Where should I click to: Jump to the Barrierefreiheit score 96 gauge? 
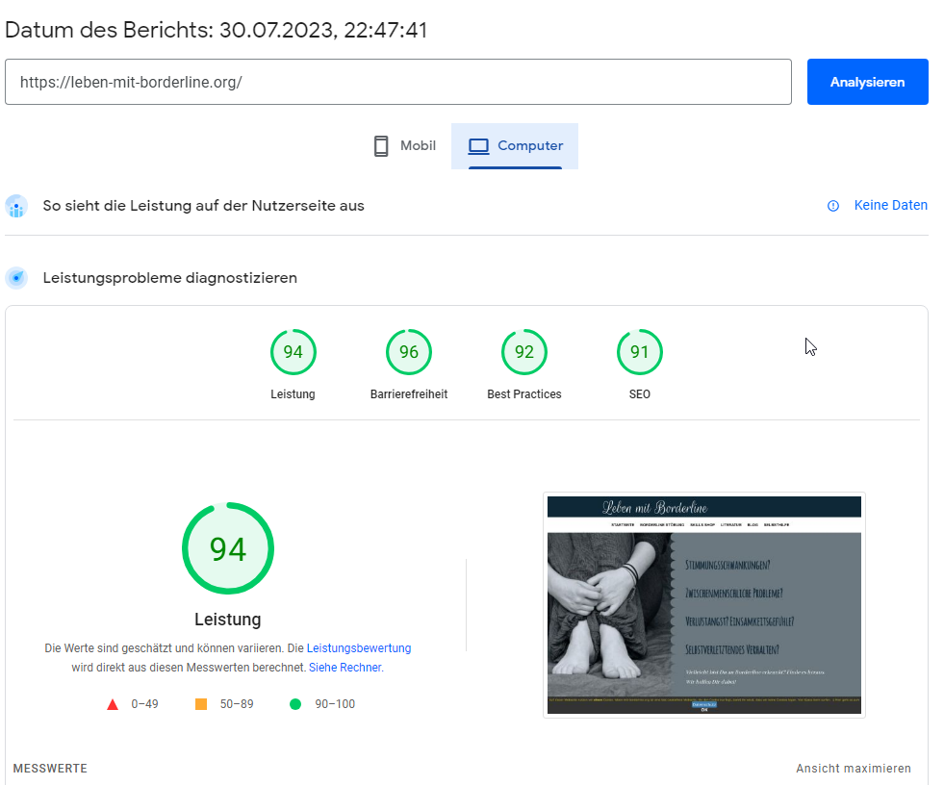(x=408, y=352)
